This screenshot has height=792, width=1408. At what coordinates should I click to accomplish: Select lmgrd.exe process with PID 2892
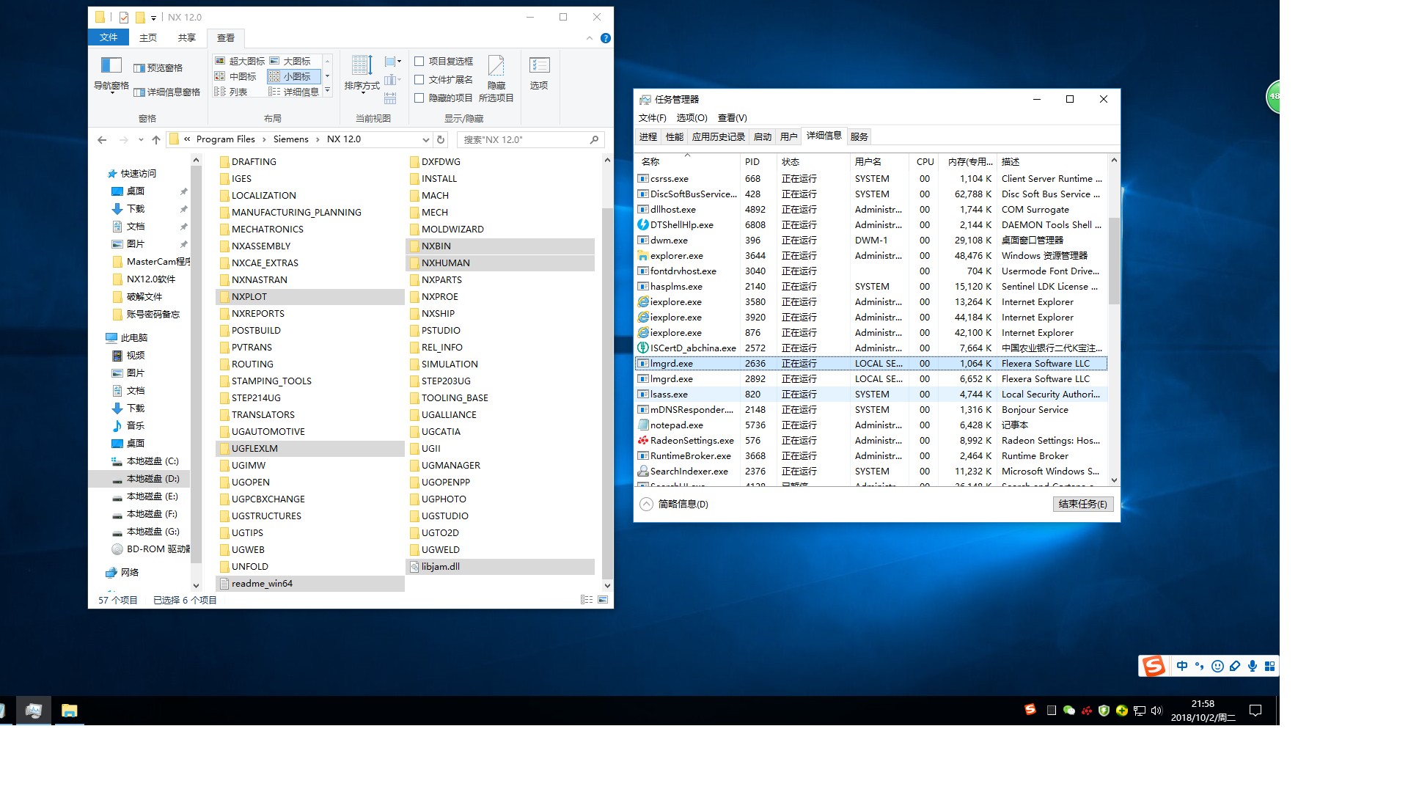pos(871,379)
